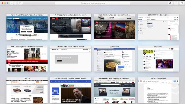185x104 pixels.
Task: Open the (2) Facebook tab
Action: pyautogui.click(x=114, y=58)
